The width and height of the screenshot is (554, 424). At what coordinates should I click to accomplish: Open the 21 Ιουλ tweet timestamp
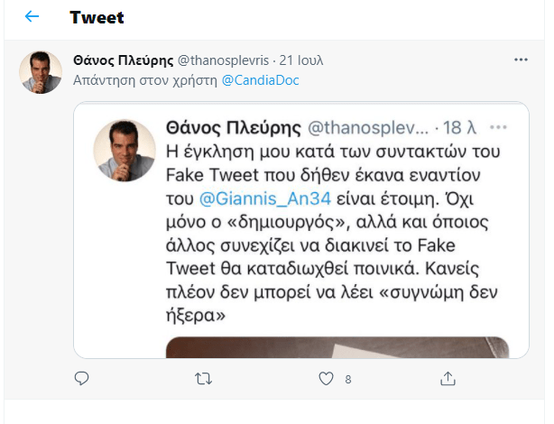pos(302,60)
